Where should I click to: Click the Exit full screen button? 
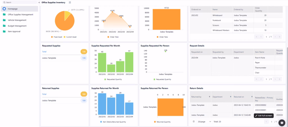coord(264,116)
